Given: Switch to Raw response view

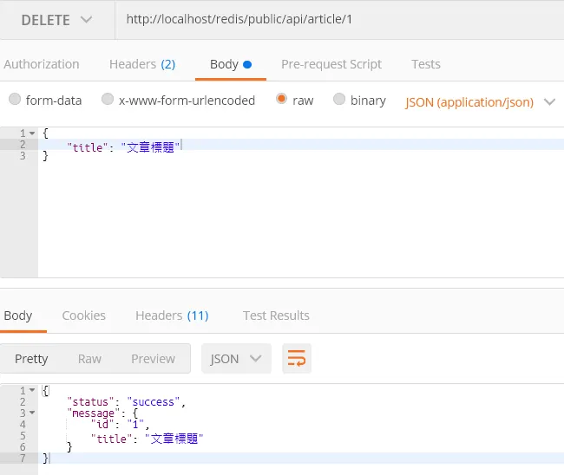Looking at the screenshot, I should click(89, 359).
